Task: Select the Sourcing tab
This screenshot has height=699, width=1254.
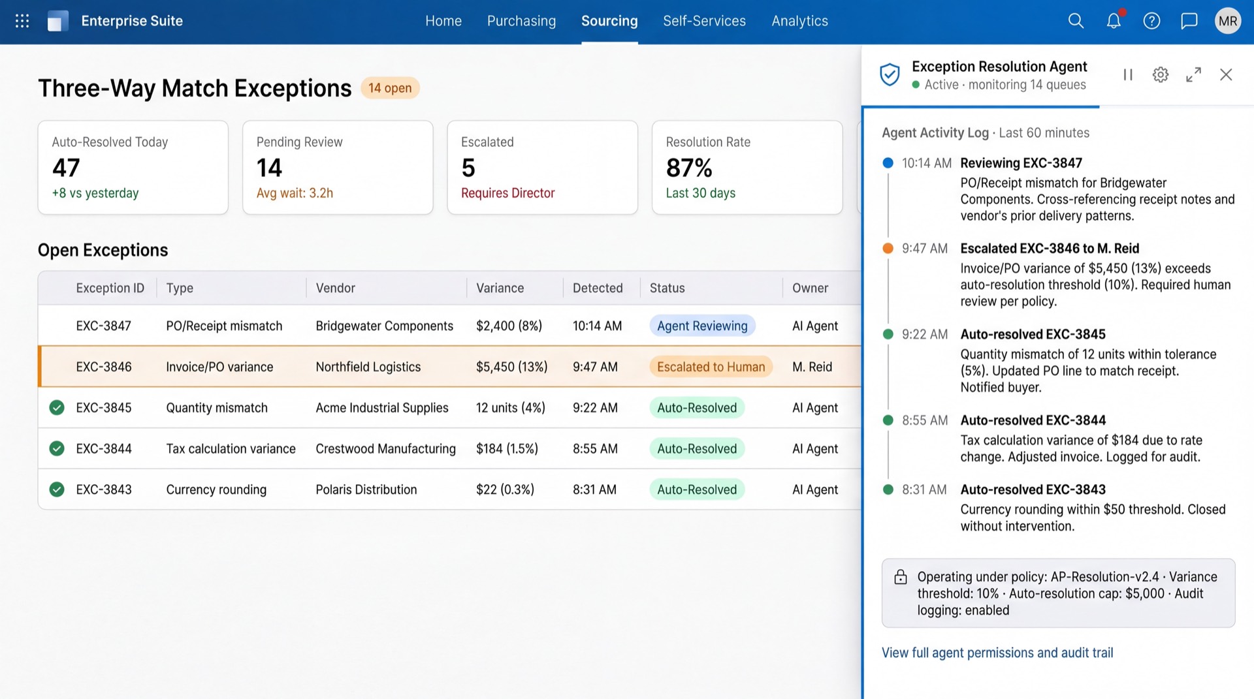Action: click(x=609, y=21)
